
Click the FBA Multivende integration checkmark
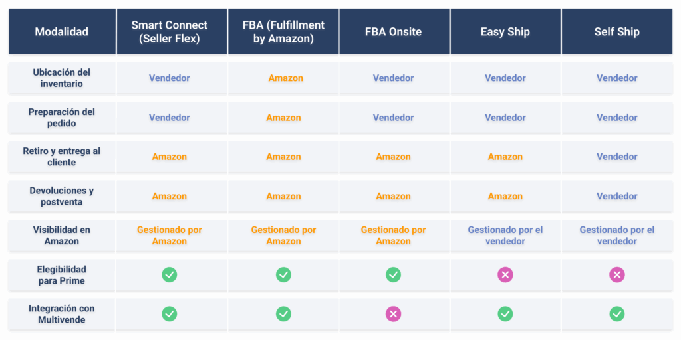283,314
